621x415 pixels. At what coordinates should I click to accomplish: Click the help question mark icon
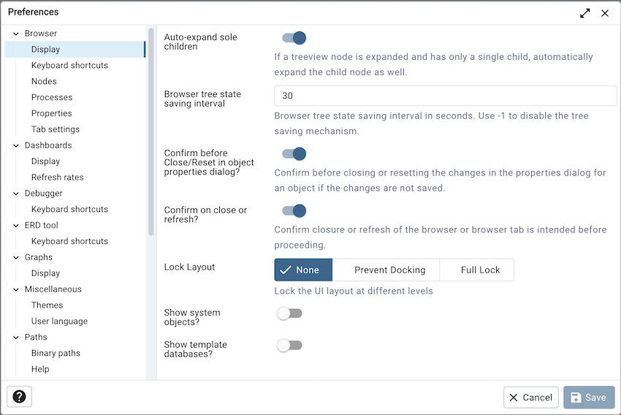tap(19, 397)
